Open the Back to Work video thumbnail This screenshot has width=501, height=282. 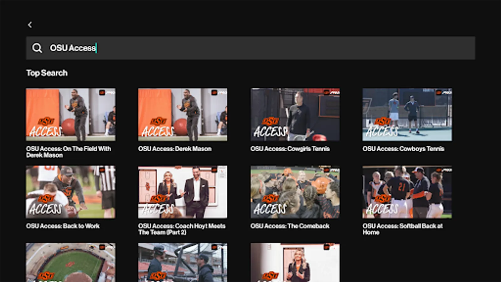tap(71, 192)
